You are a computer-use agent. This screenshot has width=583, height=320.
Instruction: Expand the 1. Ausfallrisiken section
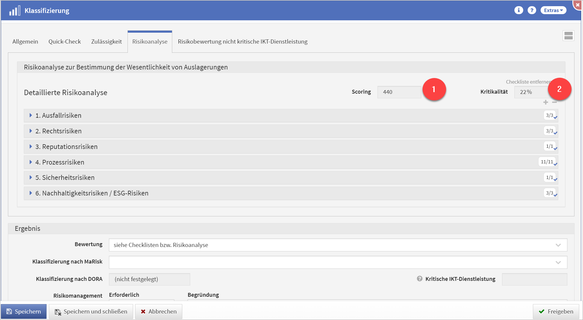[x=58, y=115]
